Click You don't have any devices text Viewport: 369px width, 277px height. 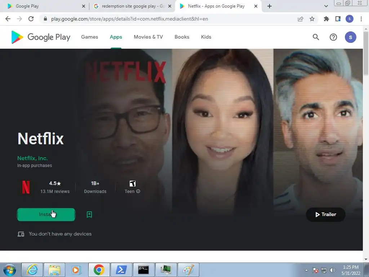60,234
